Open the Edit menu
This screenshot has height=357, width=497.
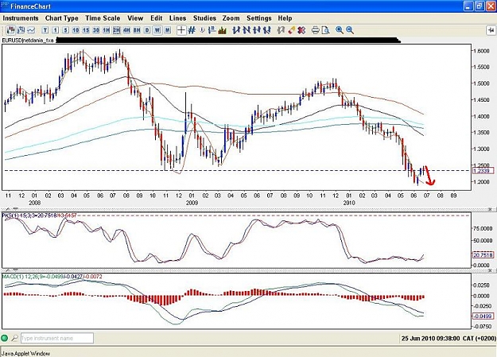pyautogui.click(x=157, y=18)
